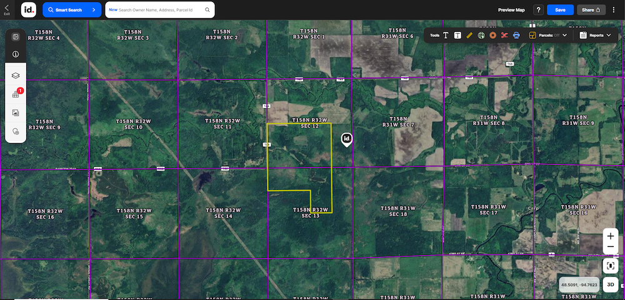Click Preview Map
625x300 pixels.
tap(511, 10)
